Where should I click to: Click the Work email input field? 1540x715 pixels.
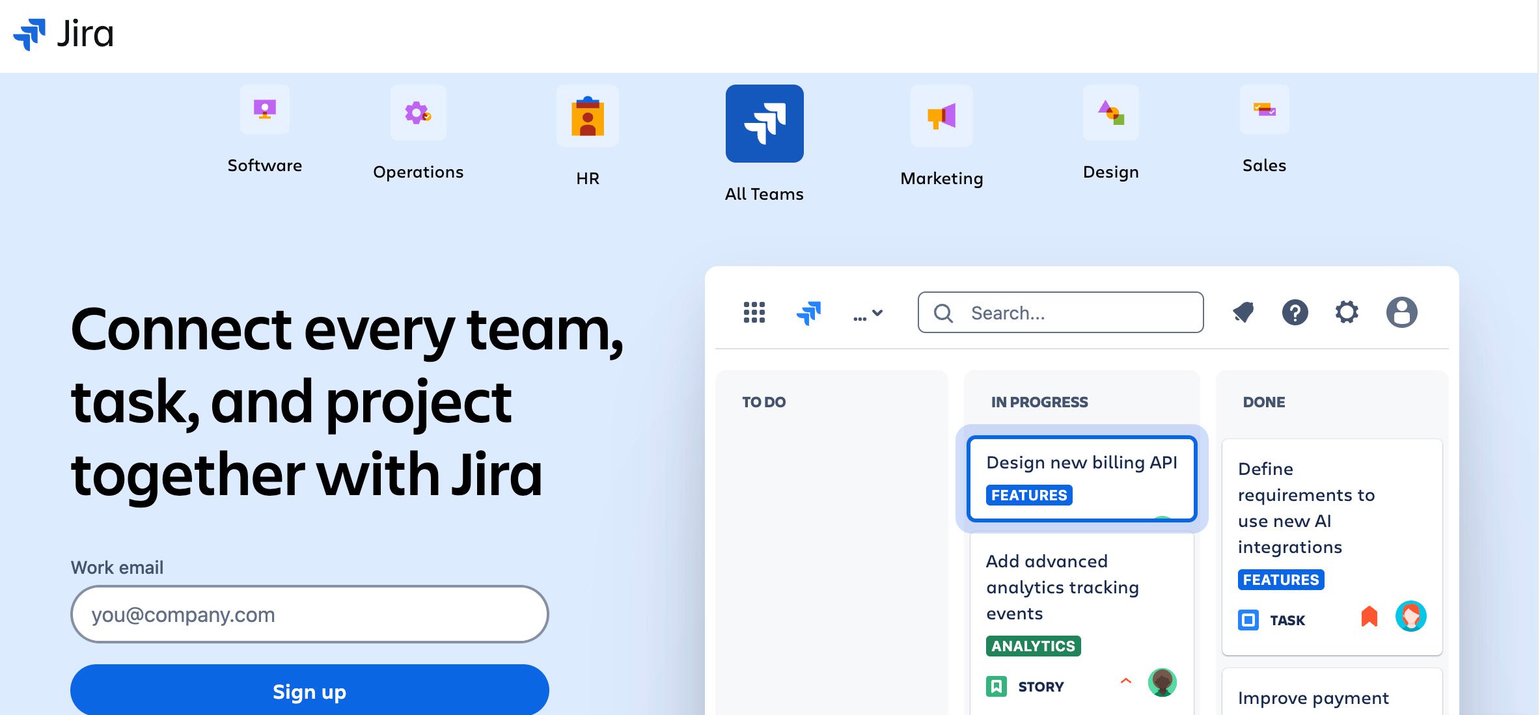pyautogui.click(x=310, y=614)
